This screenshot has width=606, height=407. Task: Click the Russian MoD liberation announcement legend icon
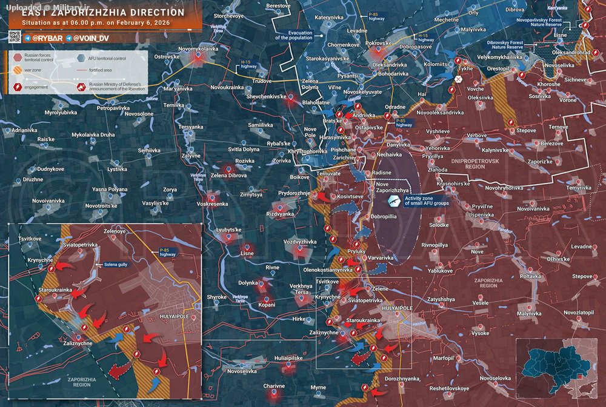tap(81, 87)
